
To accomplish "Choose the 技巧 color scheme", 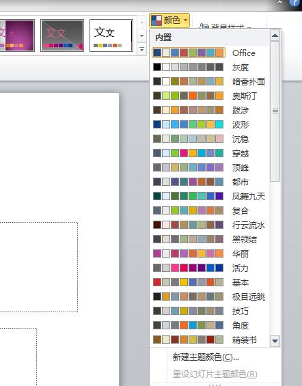I will coord(210,311).
